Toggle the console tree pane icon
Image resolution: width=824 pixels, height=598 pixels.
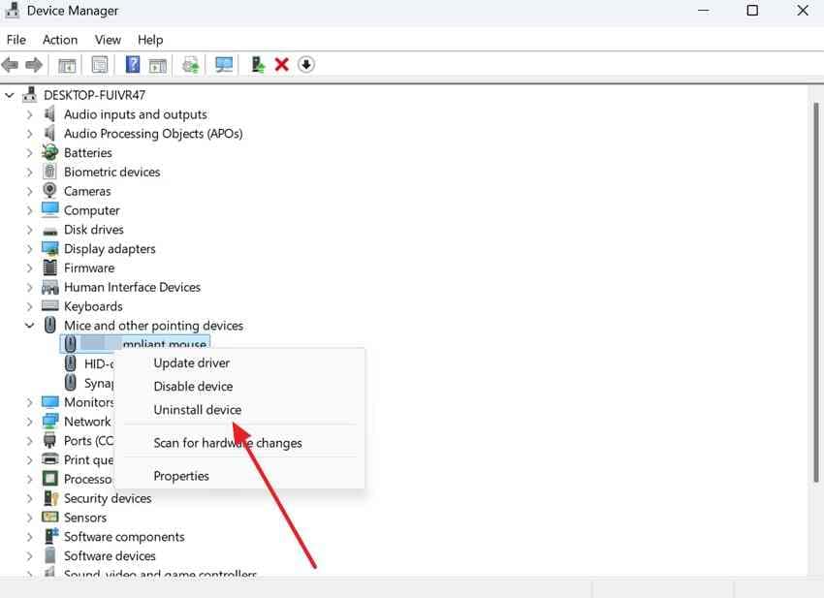point(67,65)
